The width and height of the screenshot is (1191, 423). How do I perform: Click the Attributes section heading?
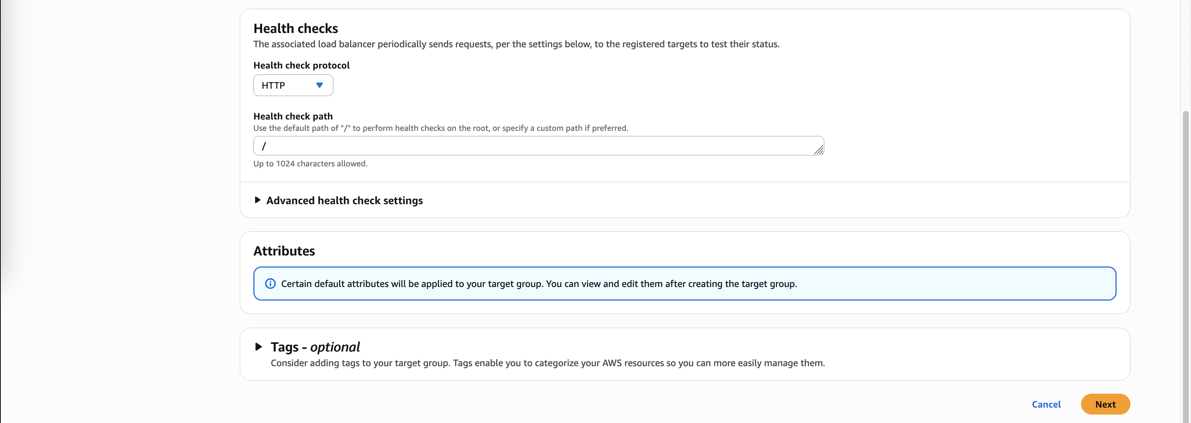pyautogui.click(x=284, y=251)
